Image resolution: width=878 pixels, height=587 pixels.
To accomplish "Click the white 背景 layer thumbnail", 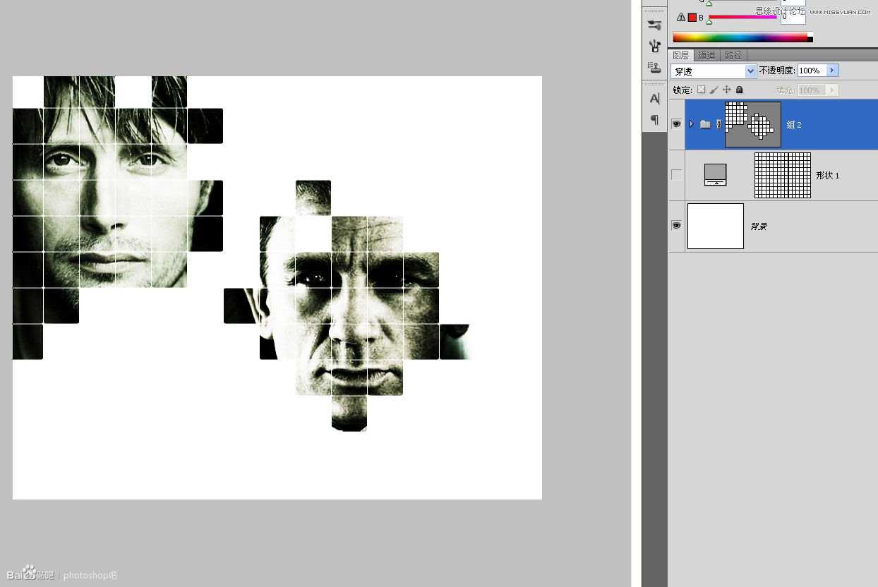I will pos(716,226).
